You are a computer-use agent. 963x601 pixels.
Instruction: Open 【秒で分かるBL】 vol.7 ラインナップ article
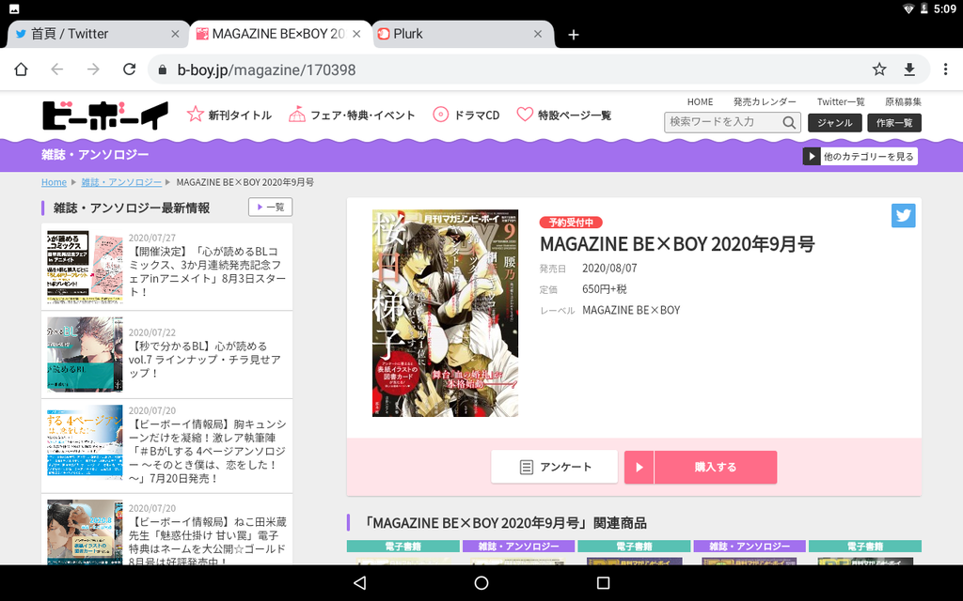(x=205, y=360)
